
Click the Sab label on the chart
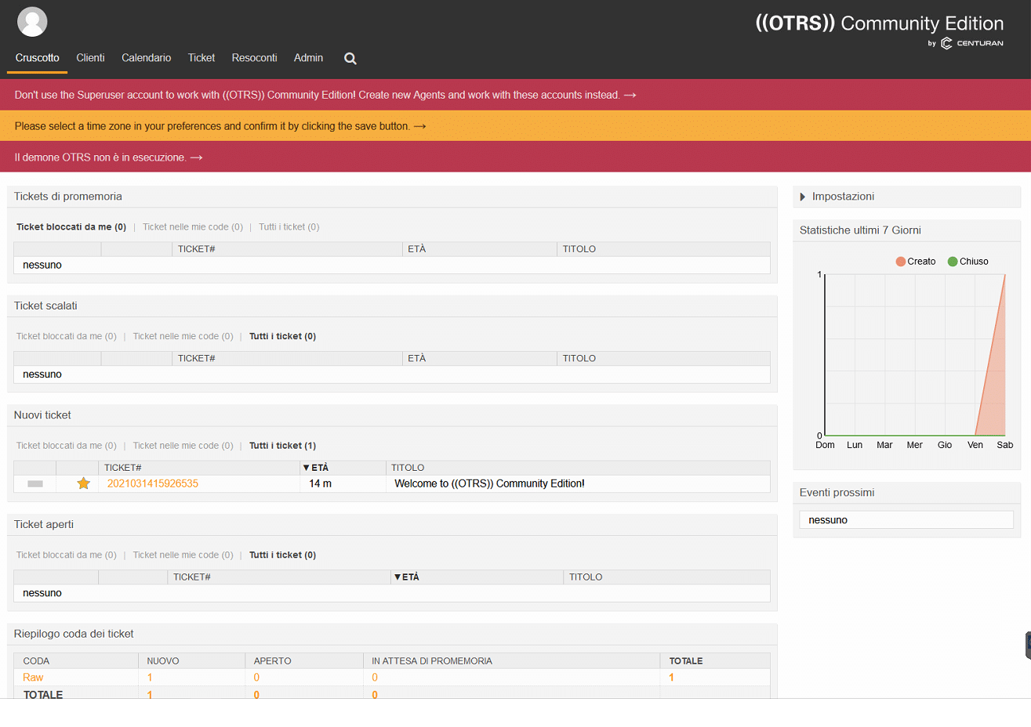click(1005, 445)
